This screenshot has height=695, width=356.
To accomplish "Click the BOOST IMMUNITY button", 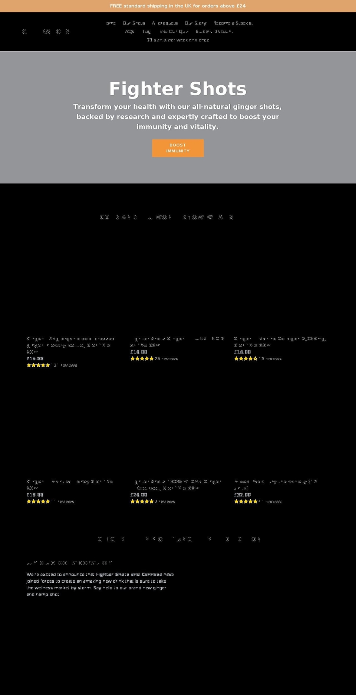I will tap(178, 148).
